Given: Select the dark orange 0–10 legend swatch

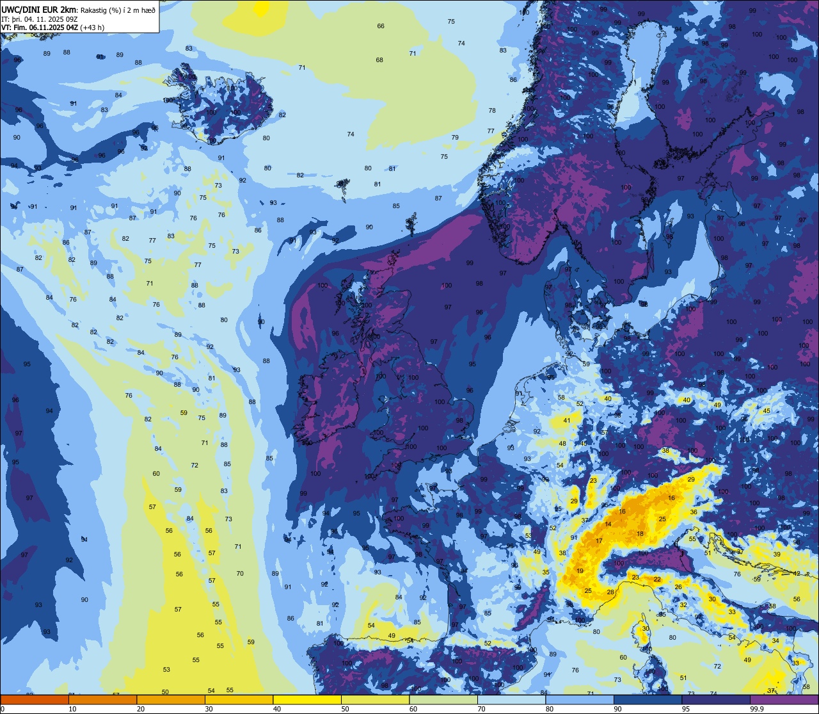Looking at the screenshot, I should [35, 699].
